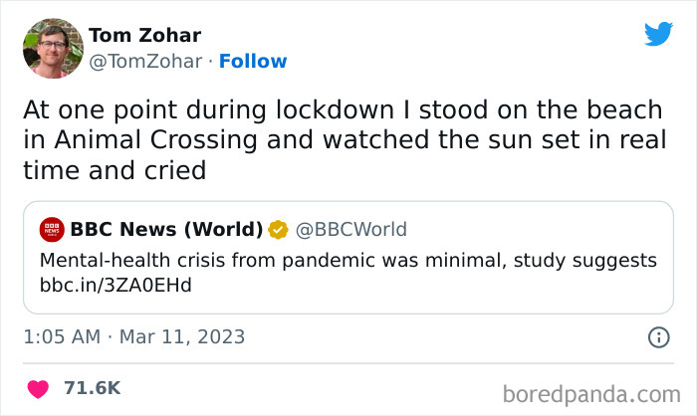
Task: Open the bbc.in/3ZA0EHd article link
Action: point(115,286)
